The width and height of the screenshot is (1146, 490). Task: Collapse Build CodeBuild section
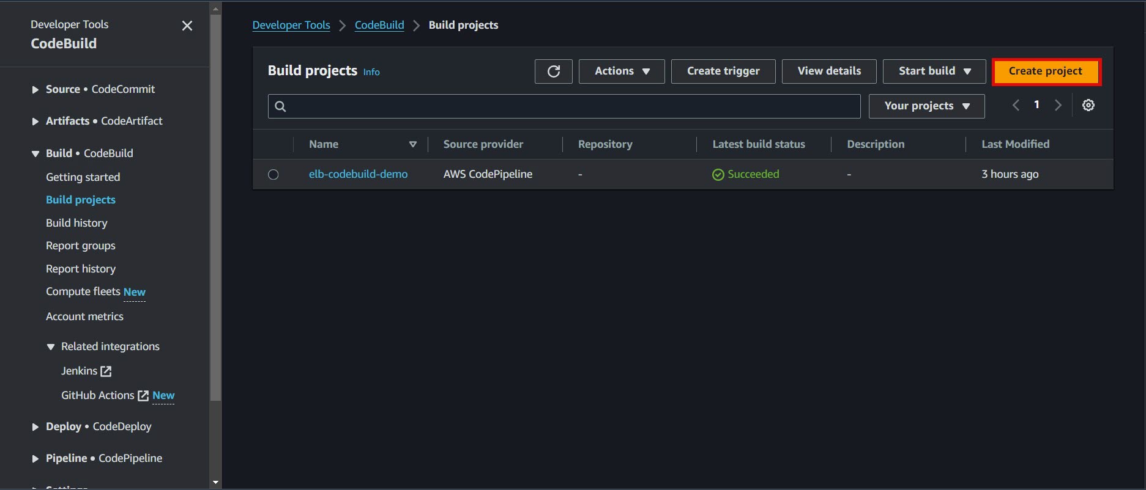tap(35, 153)
